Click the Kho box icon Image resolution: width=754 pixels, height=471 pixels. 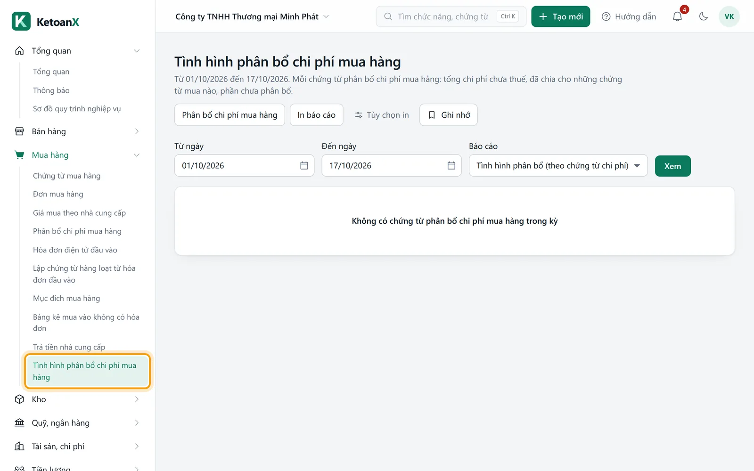[19, 399]
